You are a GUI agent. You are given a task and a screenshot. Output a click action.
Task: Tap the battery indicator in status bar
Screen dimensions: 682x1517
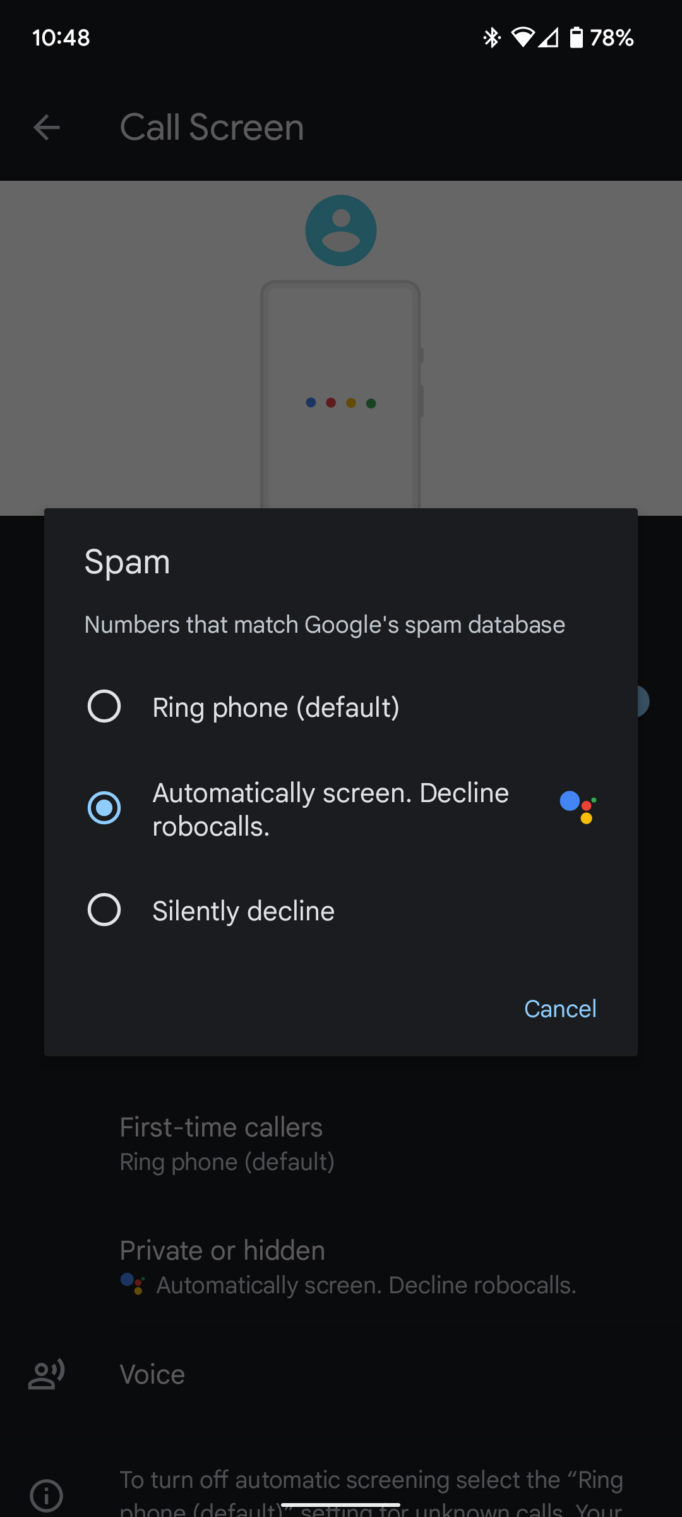pyautogui.click(x=577, y=38)
